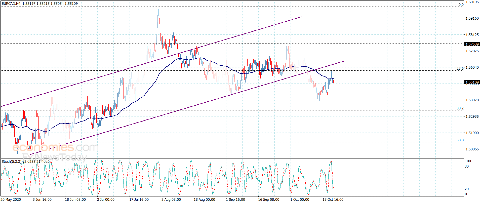
Task: Click the Stoch(5,3,3) indicator label
Action: click(12, 161)
